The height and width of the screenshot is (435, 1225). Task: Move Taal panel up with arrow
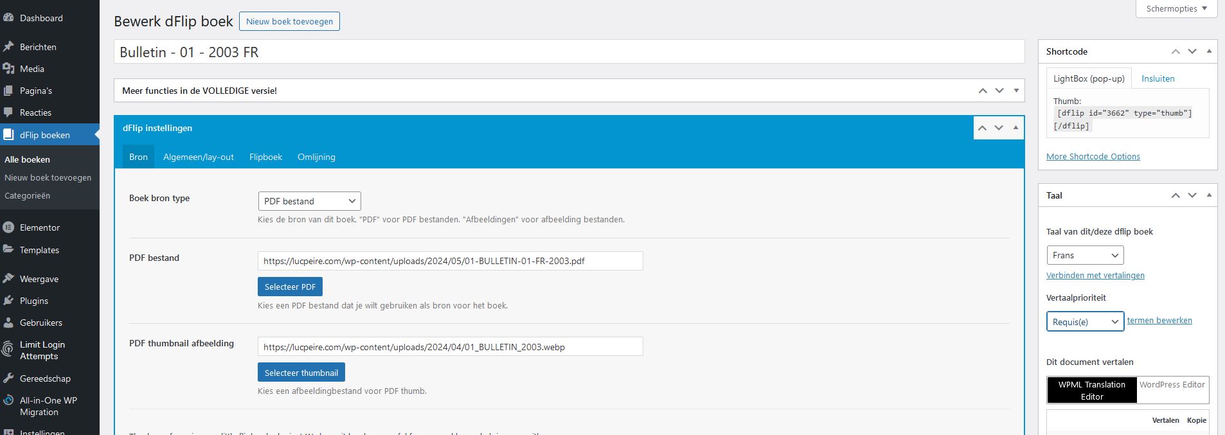tap(1176, 195)
